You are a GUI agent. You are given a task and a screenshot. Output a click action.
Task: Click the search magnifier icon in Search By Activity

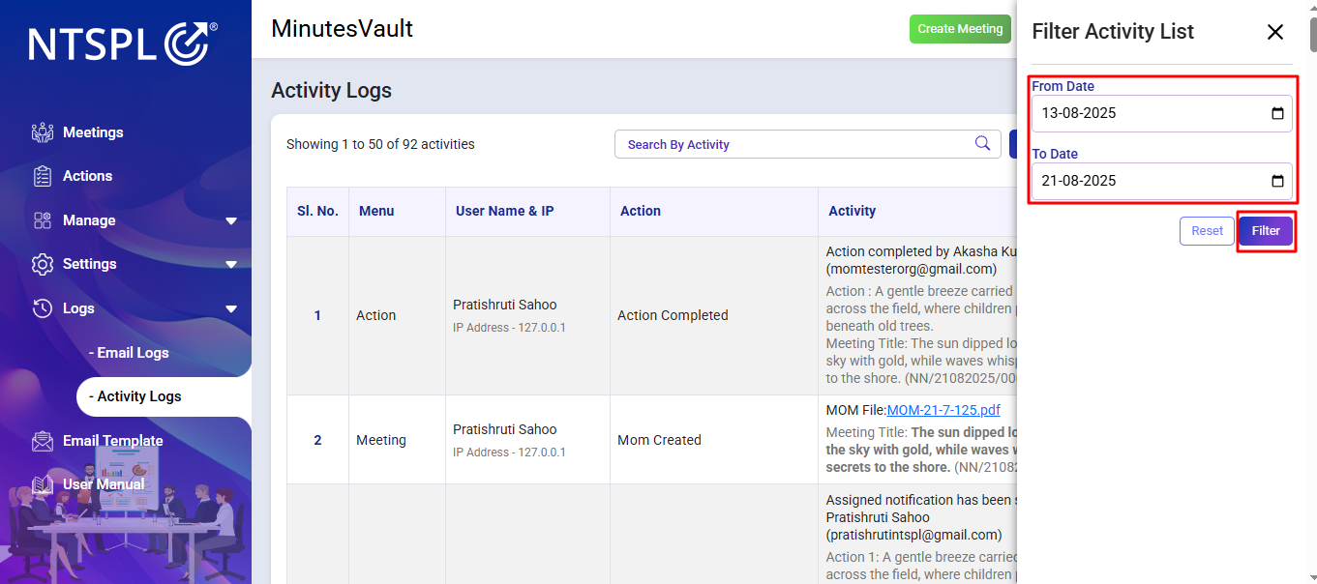click(982, 144)
